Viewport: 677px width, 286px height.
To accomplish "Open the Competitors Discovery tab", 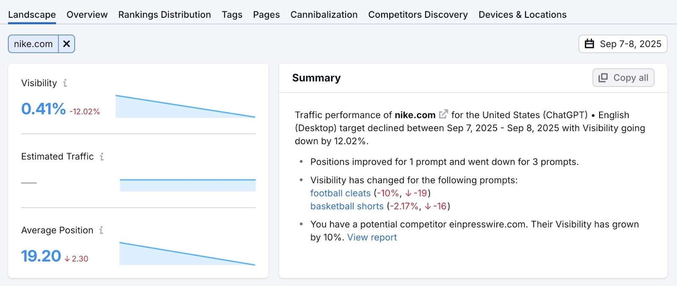I will [x=418, y=14].
